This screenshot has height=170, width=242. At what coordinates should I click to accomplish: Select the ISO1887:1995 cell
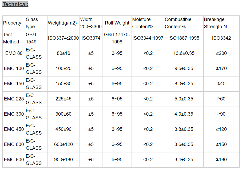184,38
